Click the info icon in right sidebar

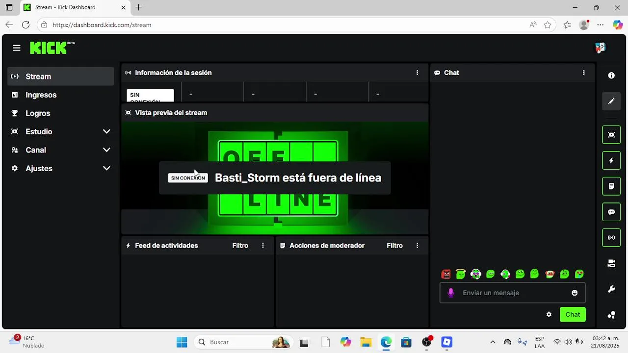coord(611,76)
